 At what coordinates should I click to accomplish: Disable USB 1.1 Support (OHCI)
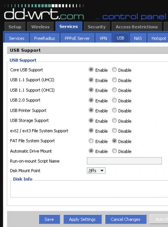point(114,90)
